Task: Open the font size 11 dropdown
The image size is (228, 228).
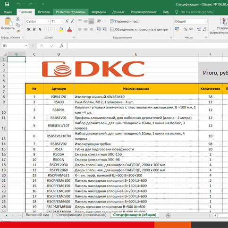Action: click(62, 21)
